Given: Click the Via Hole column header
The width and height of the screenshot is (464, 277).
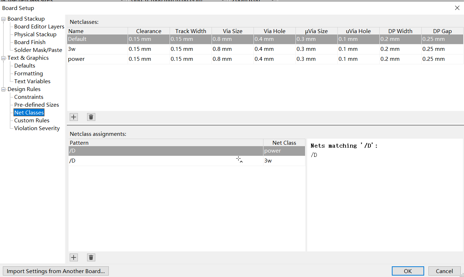Looking at the screenshot, I should point(274,31).
